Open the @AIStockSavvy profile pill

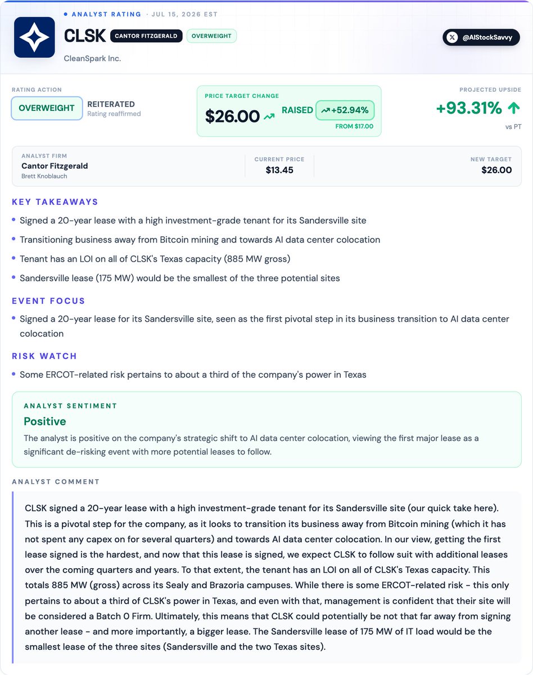coord(481,37)
